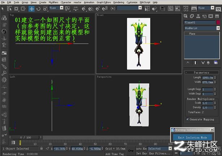The height and width of the screenshot is (156, 222).
Task: Expand the Modifier List dropdown
Action: pos(218,28)
